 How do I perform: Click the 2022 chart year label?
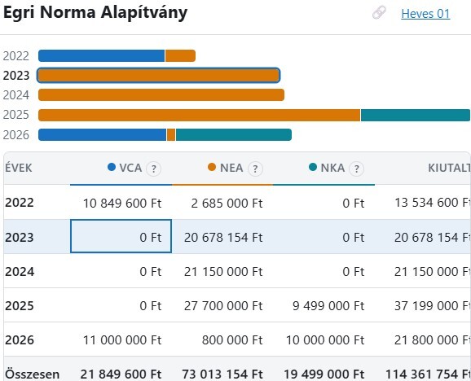click(x=16, y=56)
